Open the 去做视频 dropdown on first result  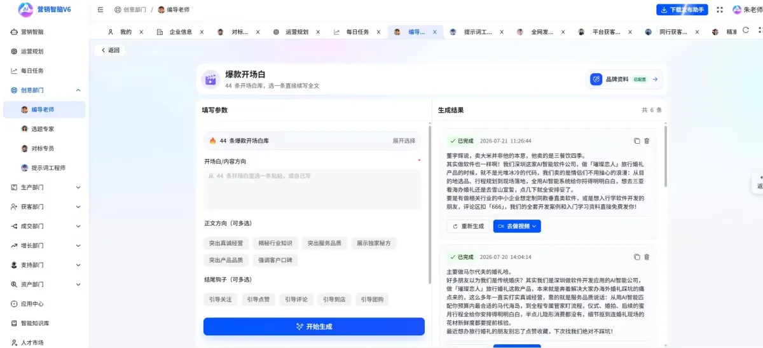pos(517,226)
